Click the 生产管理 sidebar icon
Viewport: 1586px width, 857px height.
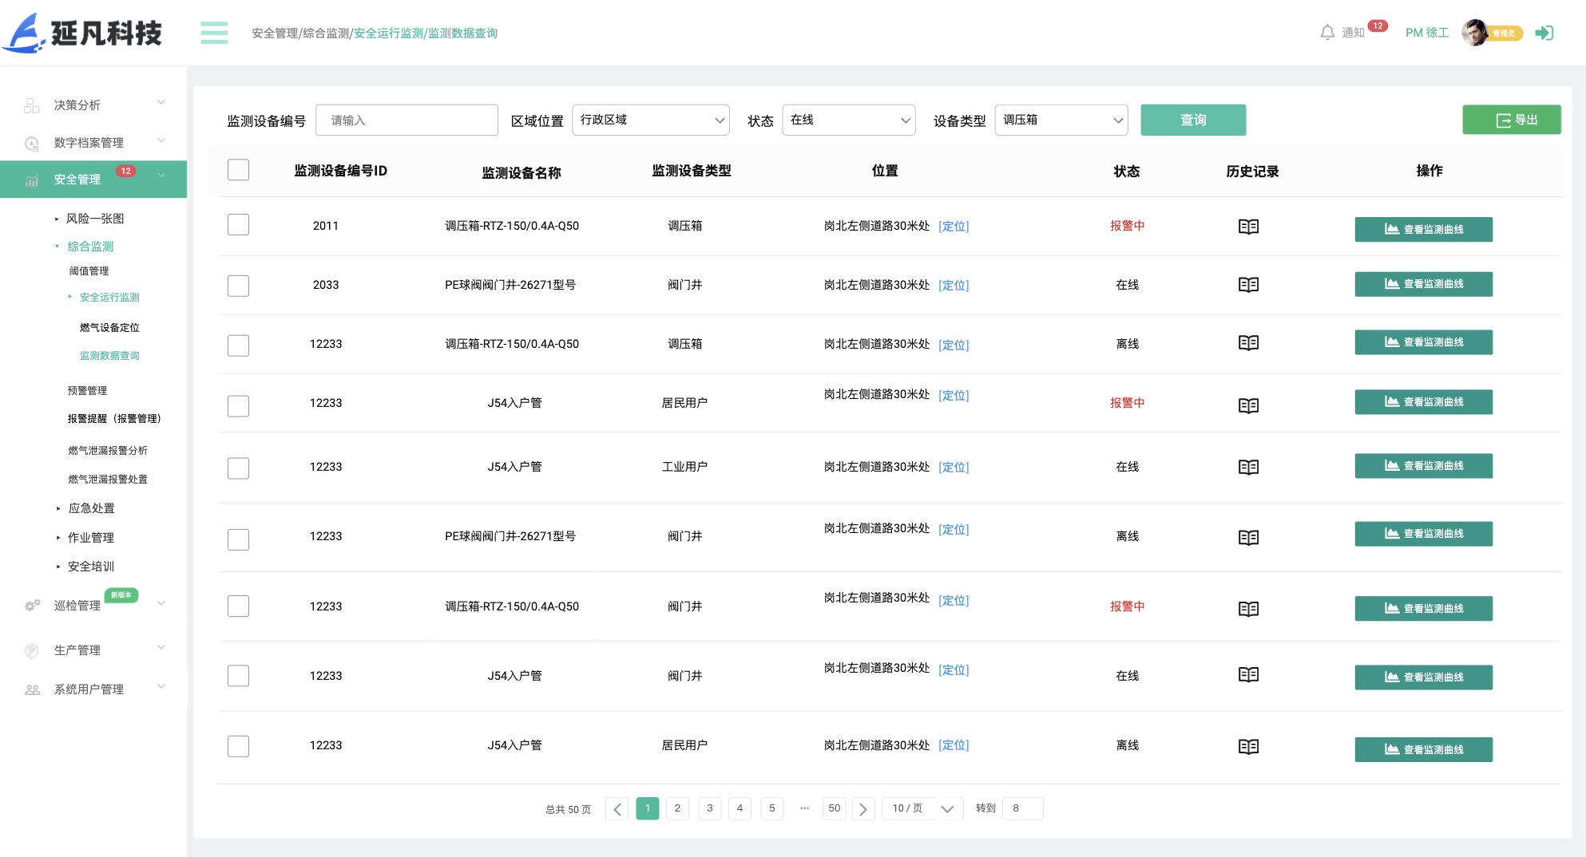(x=32, y=650)
